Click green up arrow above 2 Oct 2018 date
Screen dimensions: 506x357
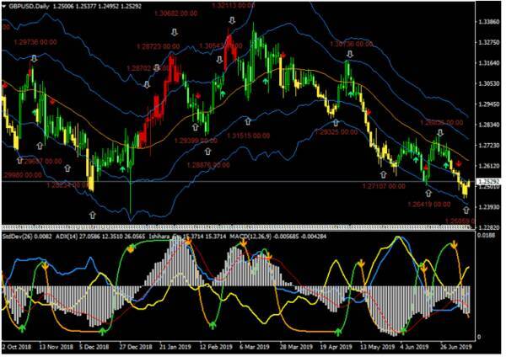click(22, 328)
